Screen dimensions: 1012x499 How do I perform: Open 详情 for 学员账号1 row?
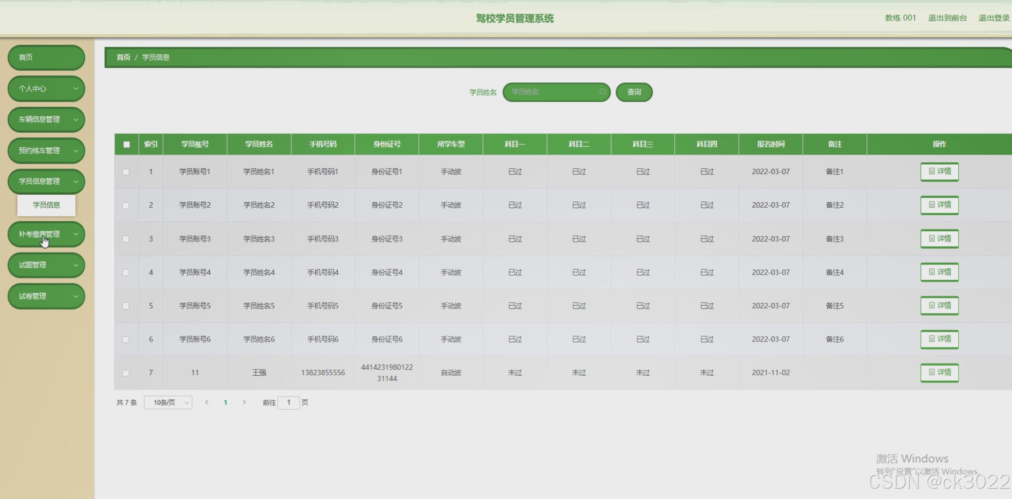coord(939,171)
